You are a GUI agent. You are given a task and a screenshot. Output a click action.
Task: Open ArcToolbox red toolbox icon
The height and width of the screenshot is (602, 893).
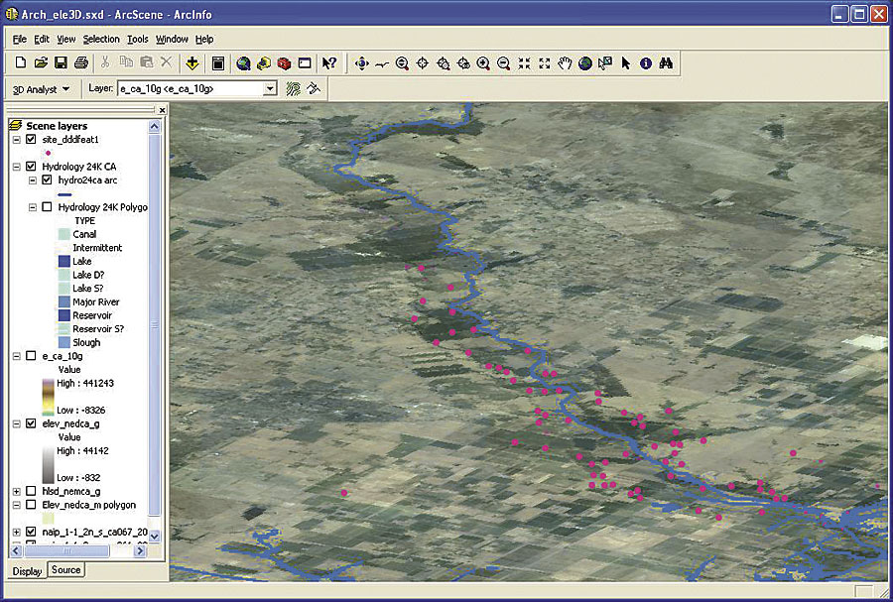284,63
